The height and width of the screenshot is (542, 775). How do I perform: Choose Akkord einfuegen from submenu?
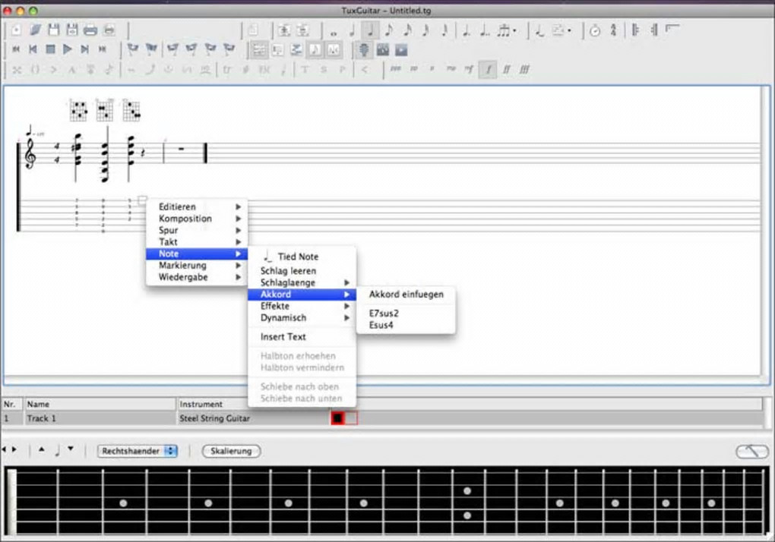[406, 294]
